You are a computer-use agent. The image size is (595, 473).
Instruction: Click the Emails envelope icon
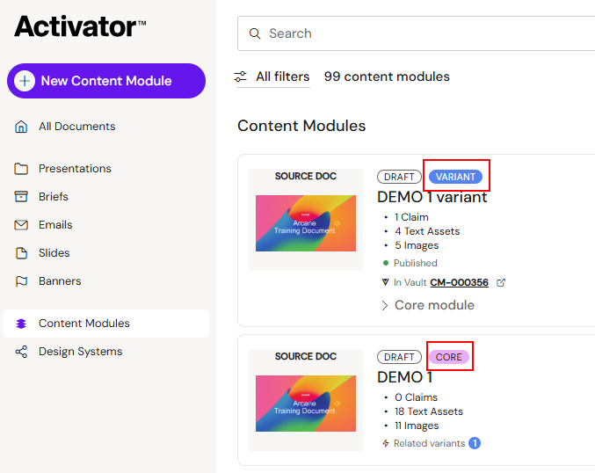pyautogui.click(x=21, y=225)
